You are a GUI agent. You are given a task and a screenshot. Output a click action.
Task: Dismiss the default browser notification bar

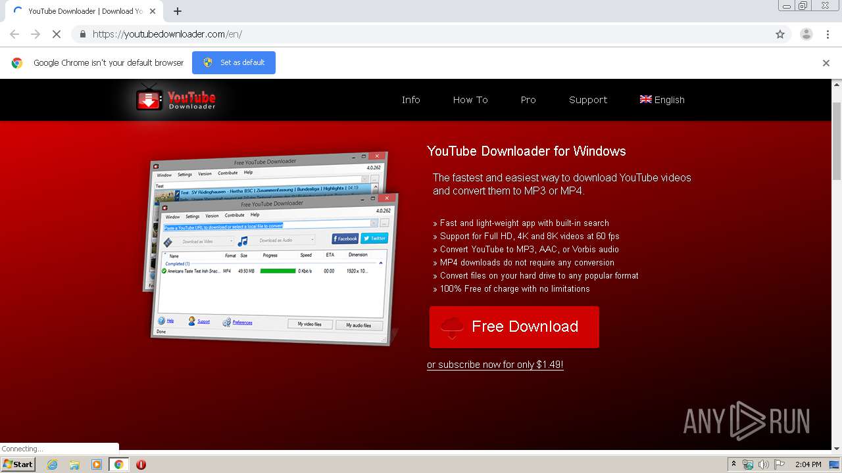[x=826, y=63]
